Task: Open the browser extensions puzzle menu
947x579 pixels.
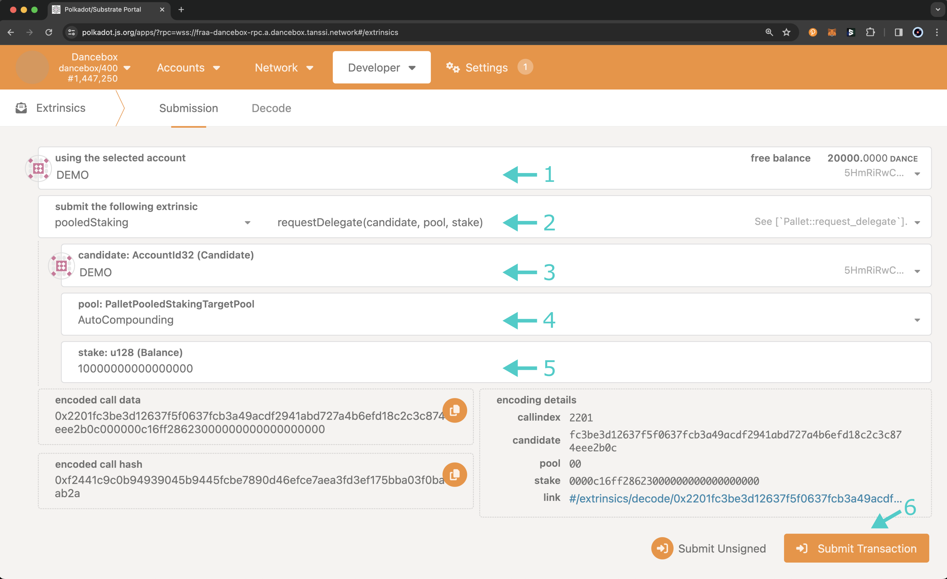Action: pos(870,32)
